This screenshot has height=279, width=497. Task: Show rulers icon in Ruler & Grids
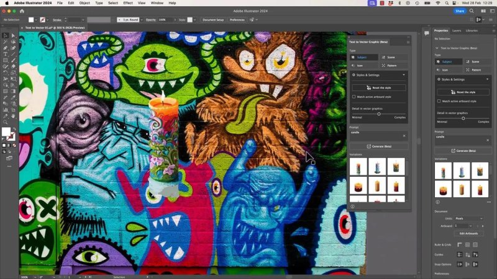point(460,244)
